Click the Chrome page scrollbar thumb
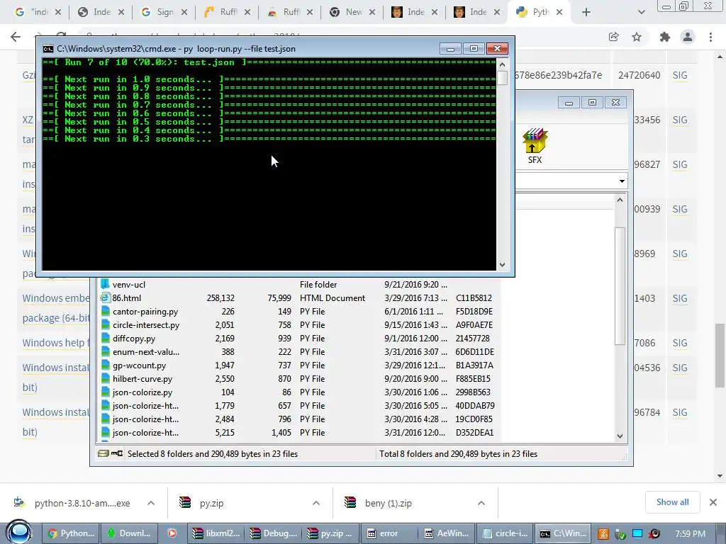 point(720,356)
